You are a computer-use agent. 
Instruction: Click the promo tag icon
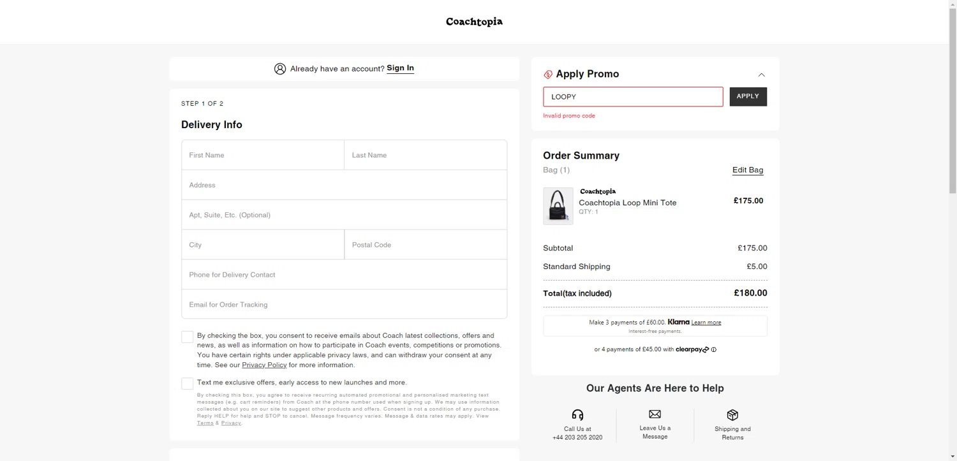548,75
